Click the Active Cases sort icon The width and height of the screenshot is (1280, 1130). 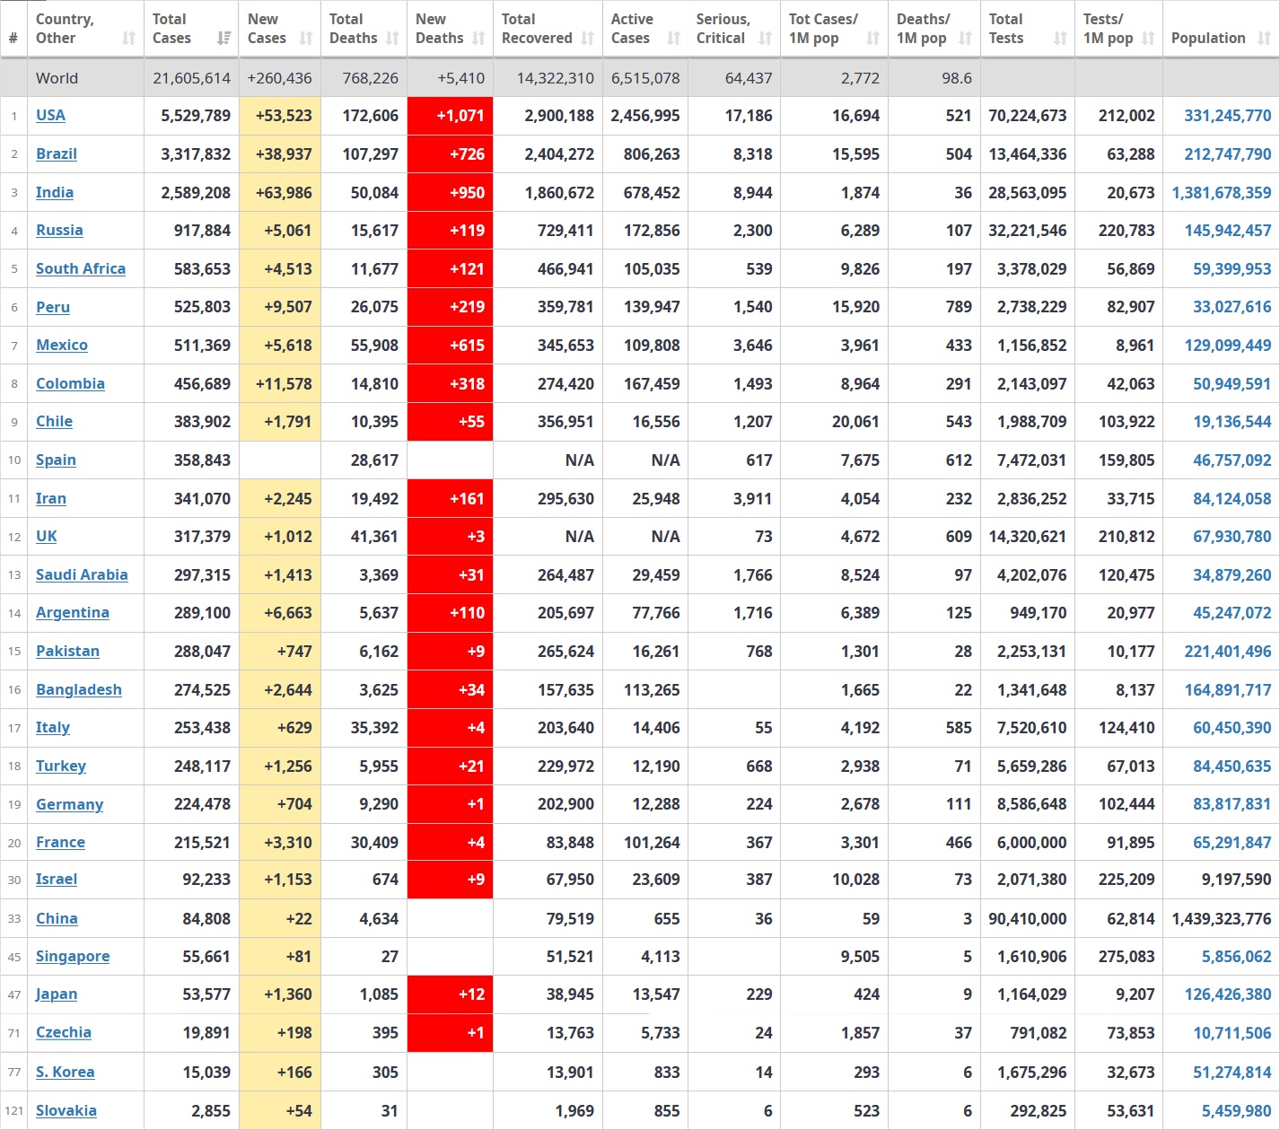coord(673,39)
